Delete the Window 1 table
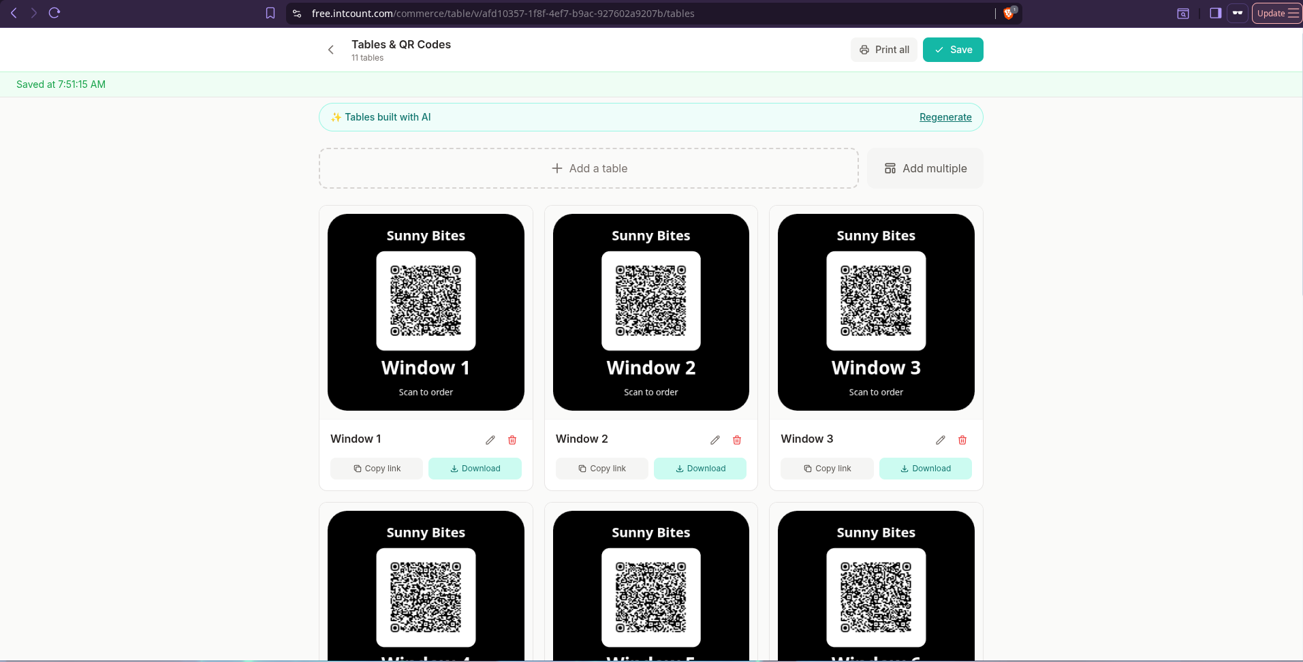This screenshot has height=662, width=1303. [512, 440]
